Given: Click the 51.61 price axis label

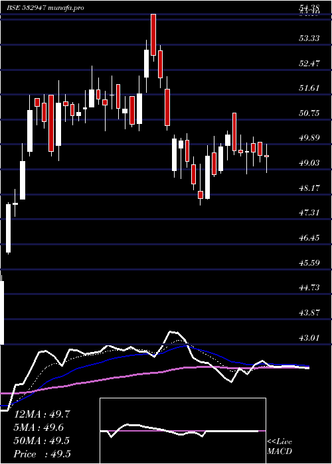Looking at the screenshot, I should (x=309, y=88).
